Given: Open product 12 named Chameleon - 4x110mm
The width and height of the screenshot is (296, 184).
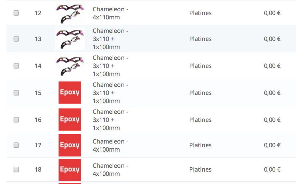Looking at the screenshot, I should tap(110, 13).
